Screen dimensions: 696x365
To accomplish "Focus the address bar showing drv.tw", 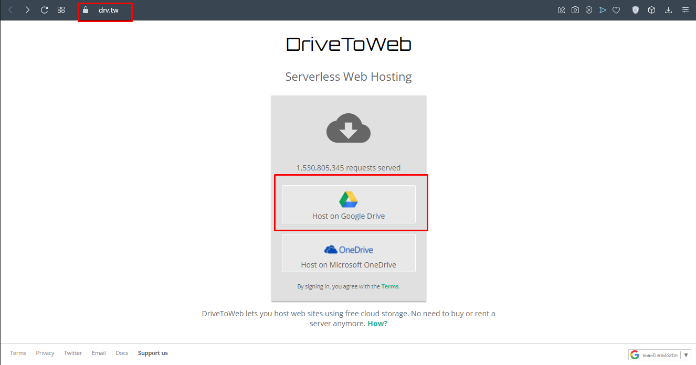I will [109, 10].
